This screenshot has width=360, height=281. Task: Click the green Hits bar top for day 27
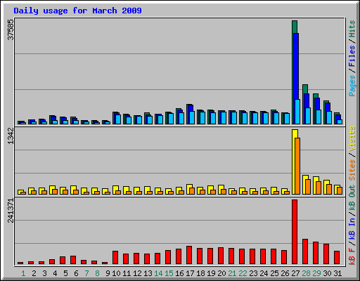tap(295, 27)
